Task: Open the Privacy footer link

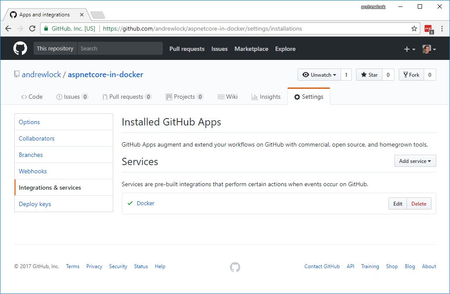Action: [94, 266]
